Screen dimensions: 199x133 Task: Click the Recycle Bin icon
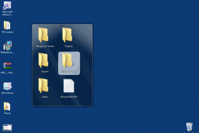click(x=189, y=127)
